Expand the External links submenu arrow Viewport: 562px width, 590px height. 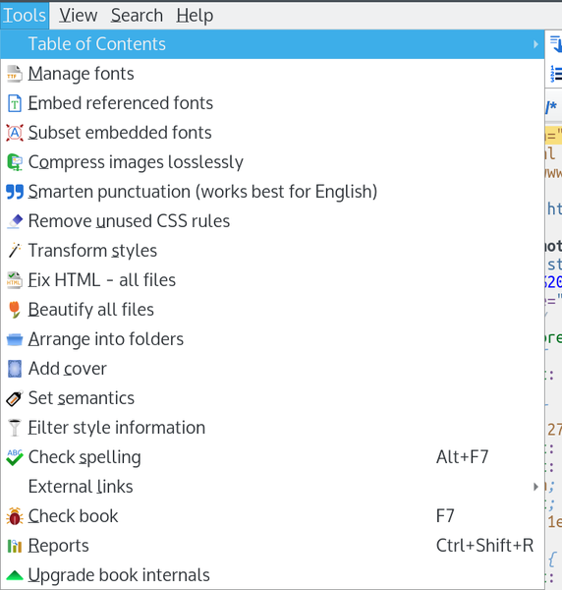click(535, 487)
